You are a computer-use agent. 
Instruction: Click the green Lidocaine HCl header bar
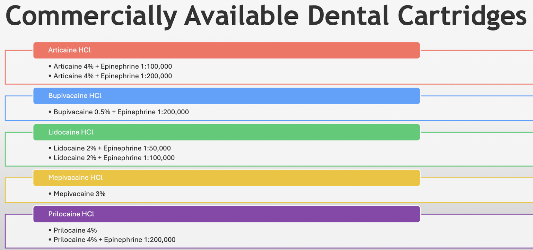point(226,132)
